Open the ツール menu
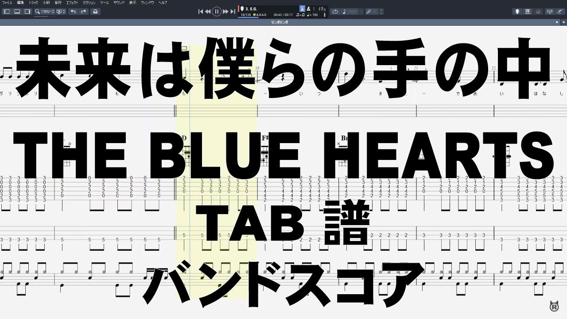 (x=105, y=3)
